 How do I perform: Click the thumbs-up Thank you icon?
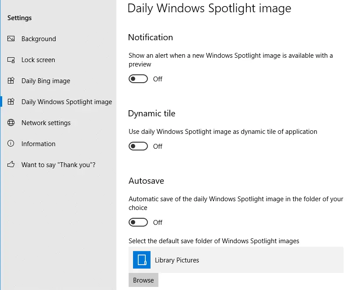tap(11, 164)
